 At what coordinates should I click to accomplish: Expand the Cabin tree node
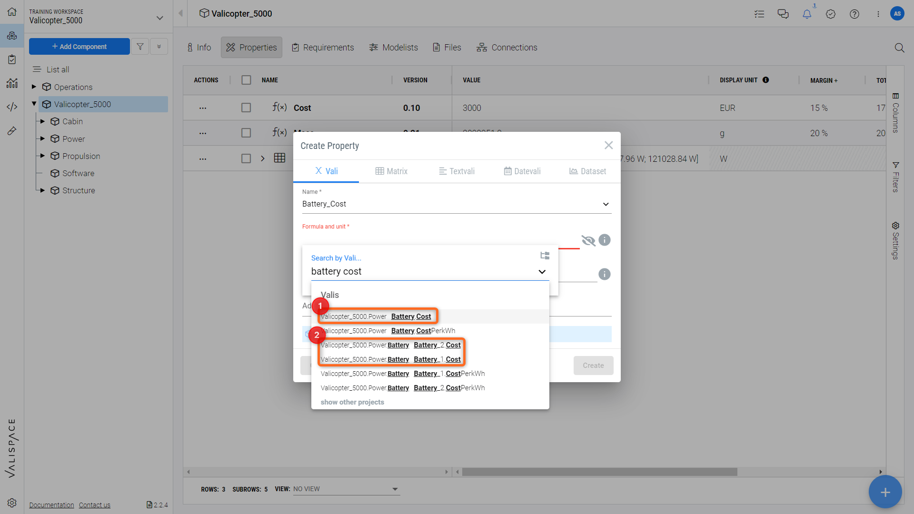click(42, 121)
